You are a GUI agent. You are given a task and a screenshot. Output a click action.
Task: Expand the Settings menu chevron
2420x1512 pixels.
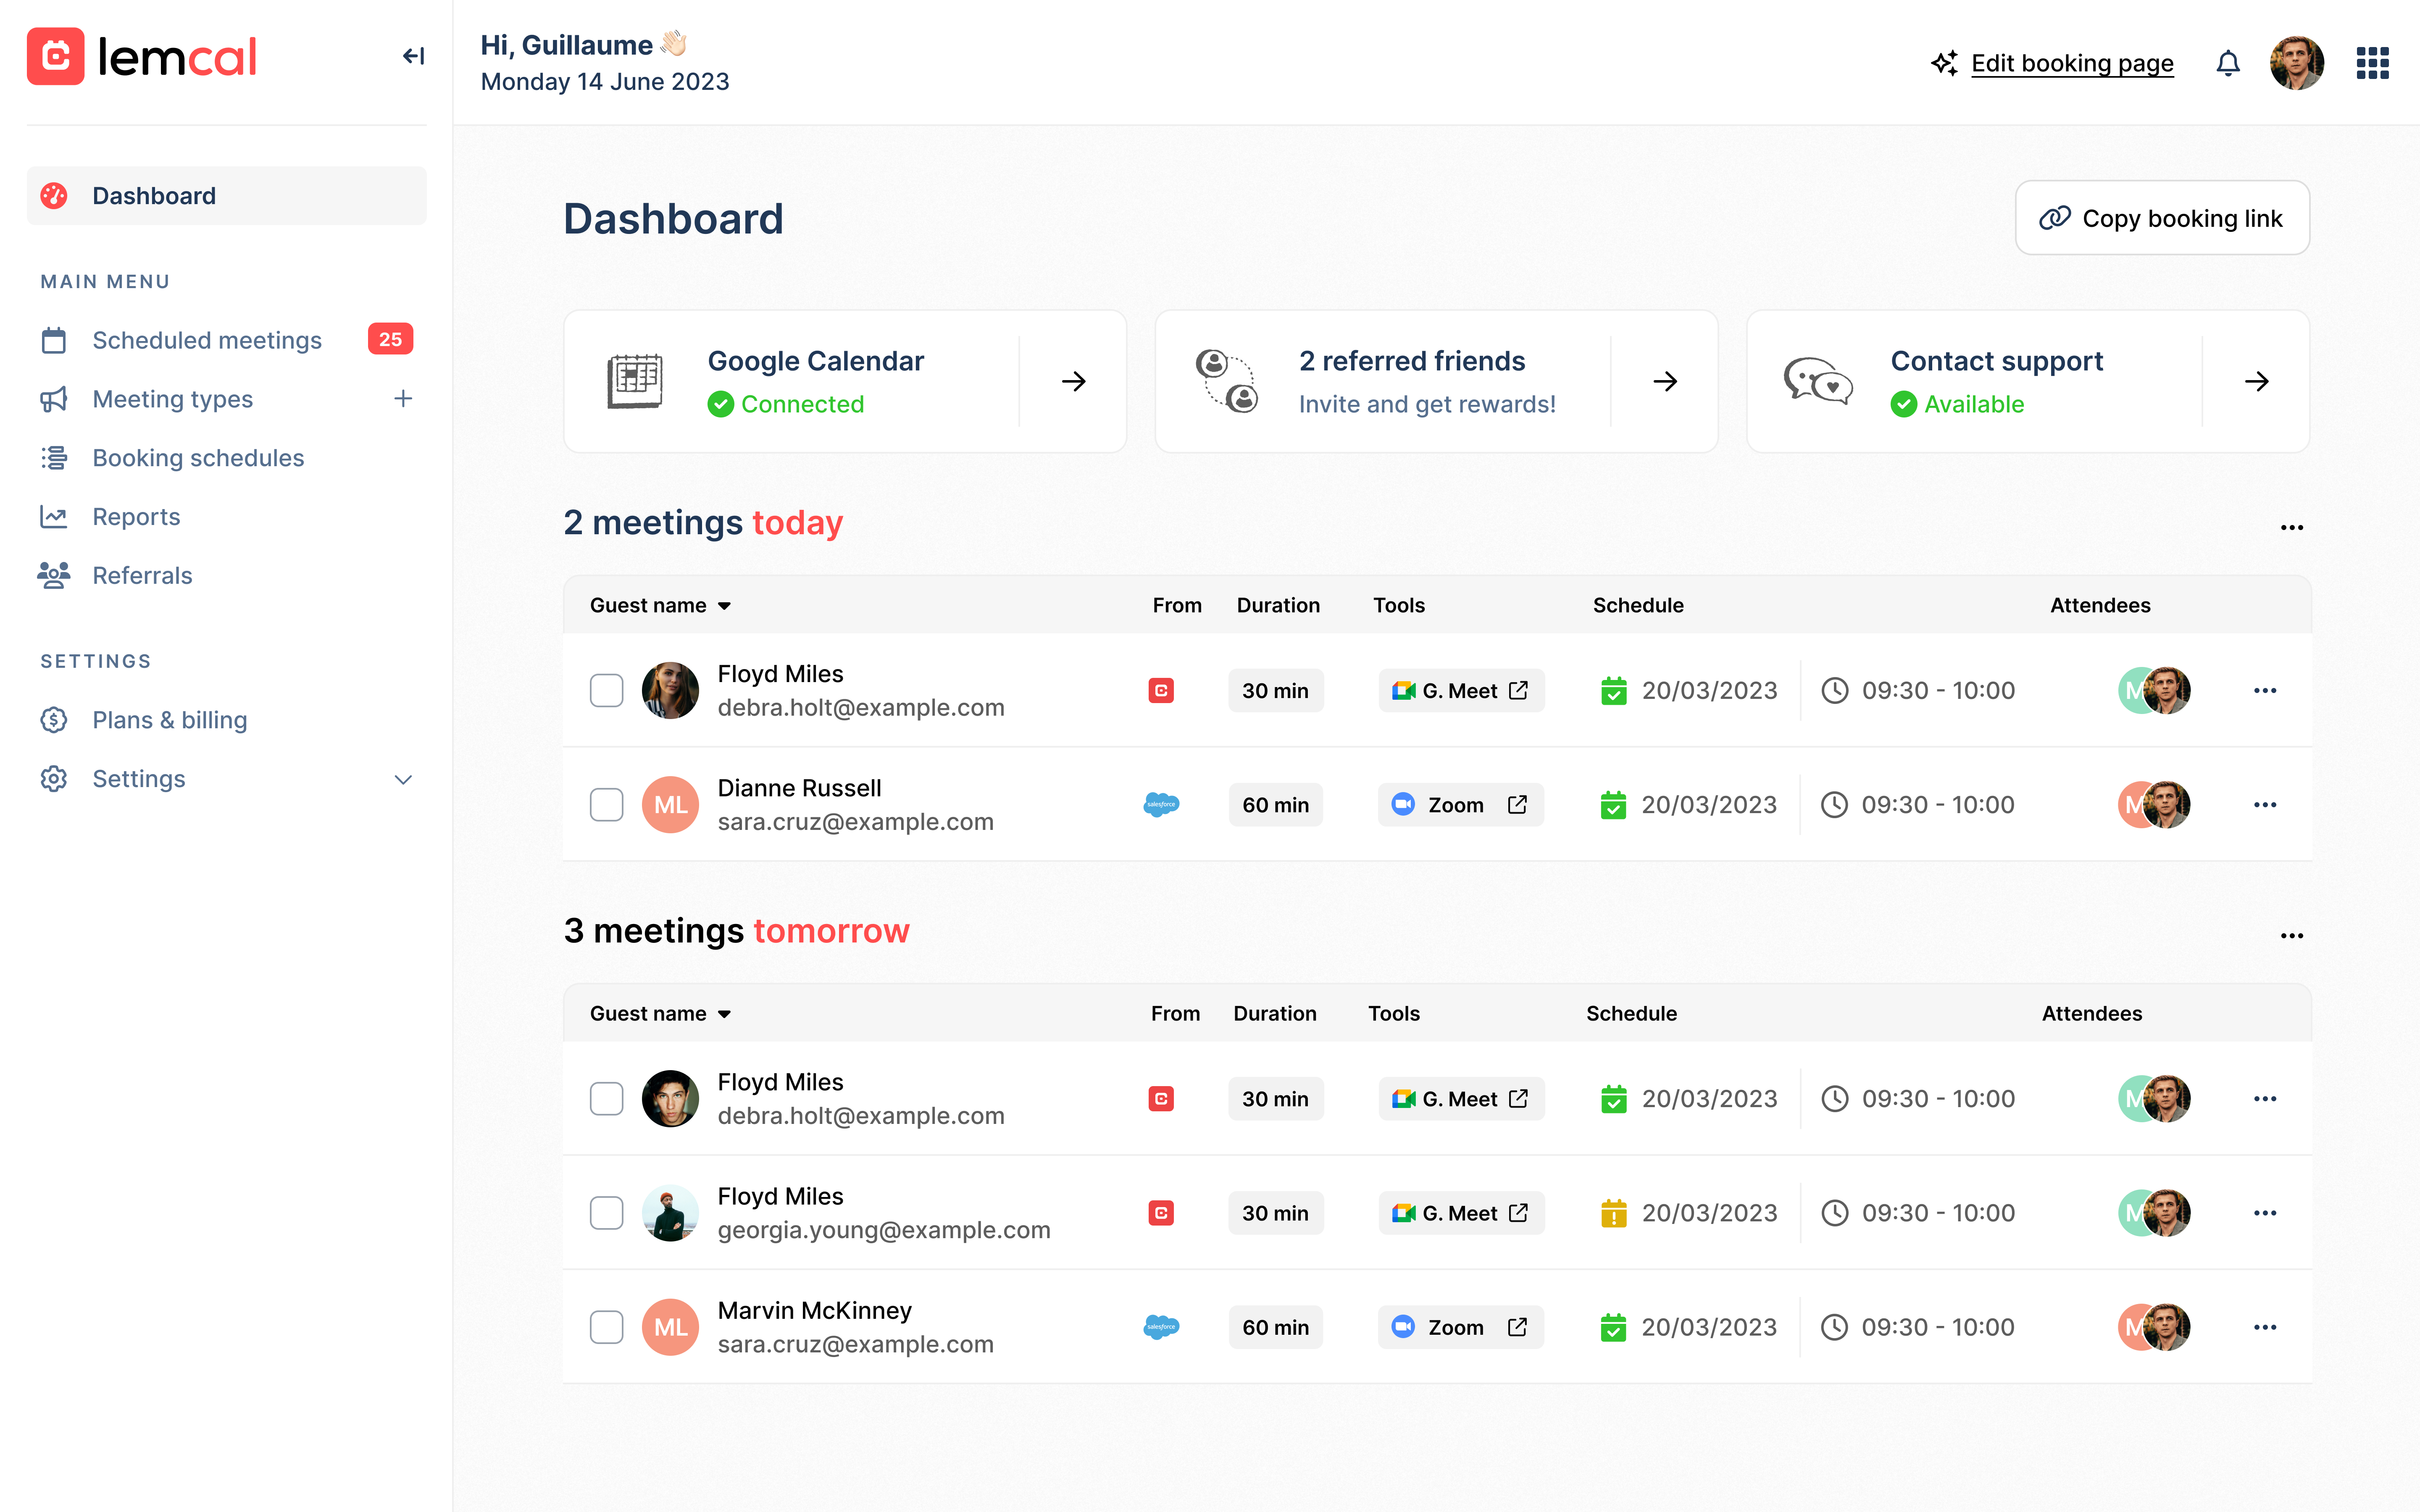(403, 779)
